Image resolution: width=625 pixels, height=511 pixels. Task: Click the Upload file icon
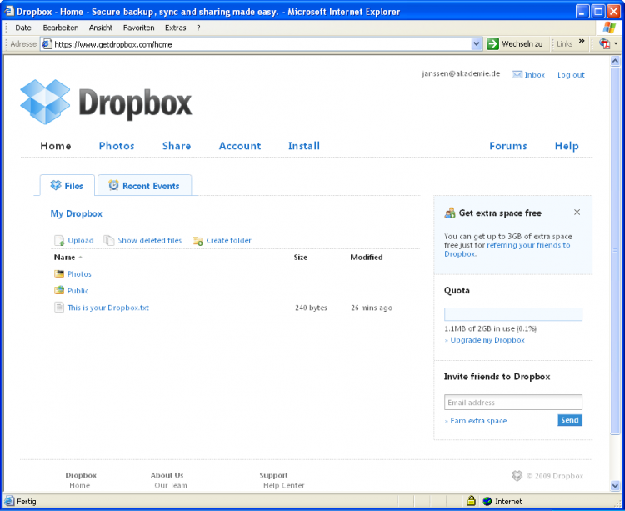coord(59,241)
